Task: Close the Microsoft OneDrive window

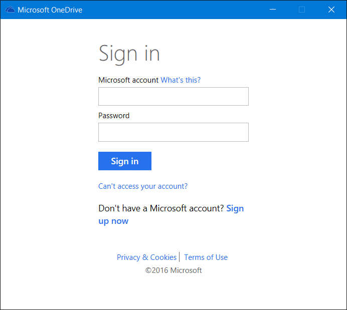Action: pyautogui.click(x=331, y=10)
